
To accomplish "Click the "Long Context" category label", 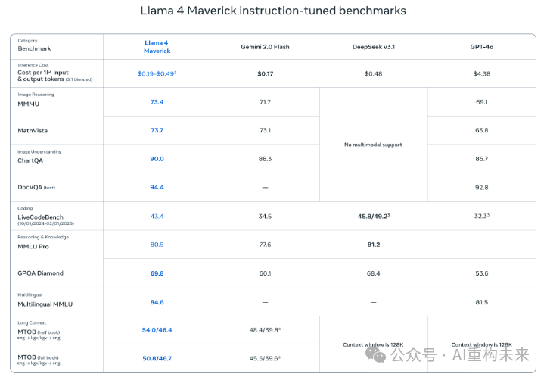I will (x=32, y=323).
